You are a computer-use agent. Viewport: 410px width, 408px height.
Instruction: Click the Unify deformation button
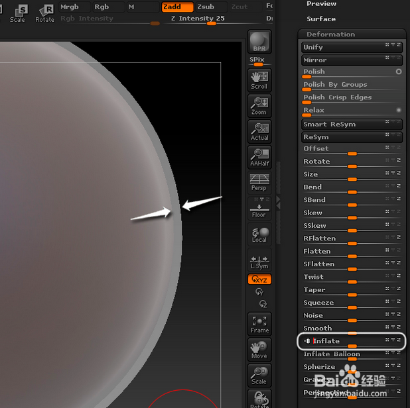(352, 47)
